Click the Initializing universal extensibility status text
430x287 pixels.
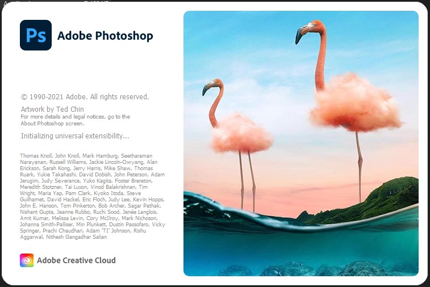(75, 136)
